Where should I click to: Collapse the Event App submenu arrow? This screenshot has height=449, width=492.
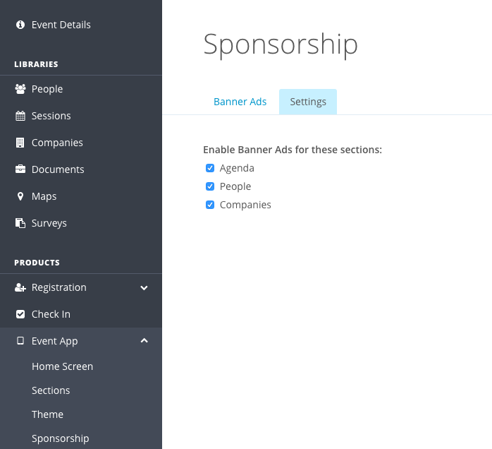pos(144,340)
